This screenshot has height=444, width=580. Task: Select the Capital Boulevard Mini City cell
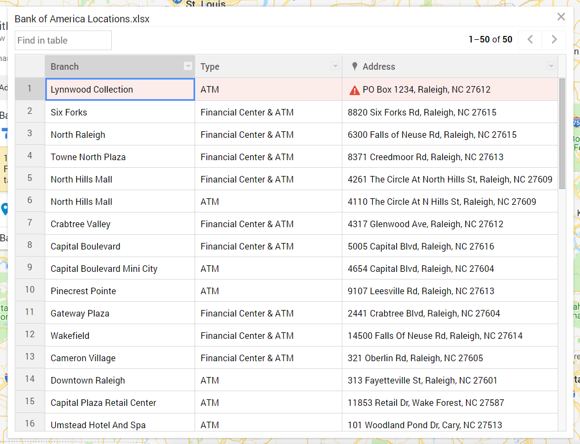(120, 269)
